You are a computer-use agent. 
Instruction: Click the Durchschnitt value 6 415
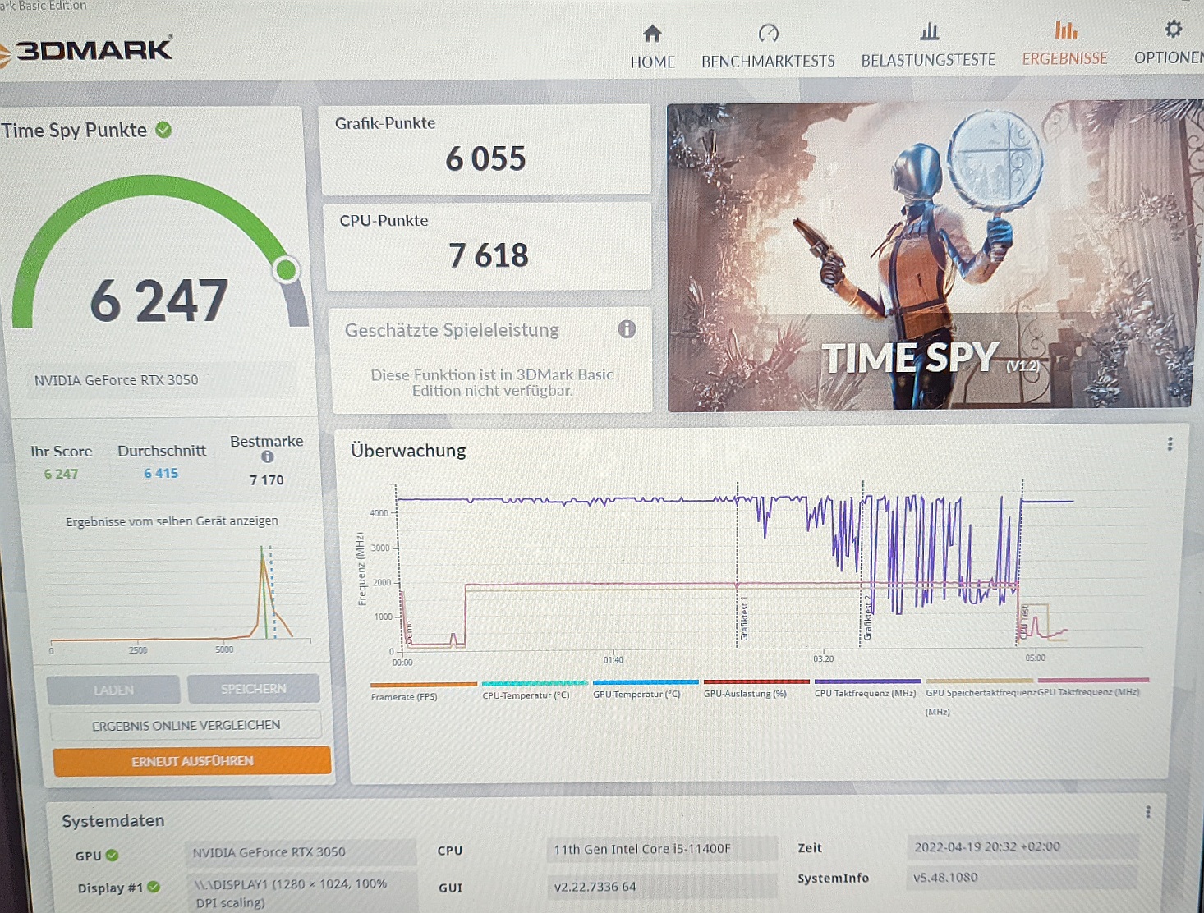[161, 473]
